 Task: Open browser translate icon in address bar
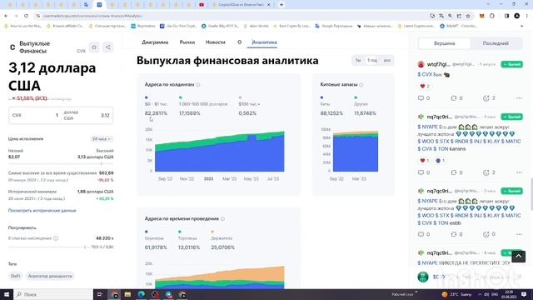441,16
